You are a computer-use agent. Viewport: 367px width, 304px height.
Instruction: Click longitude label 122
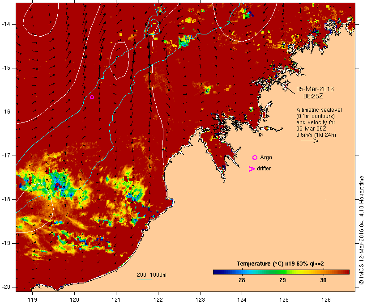[158, 300]
